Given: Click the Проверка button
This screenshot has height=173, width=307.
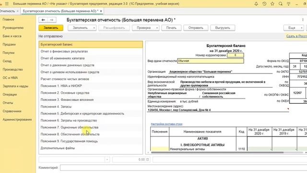Looking at the screenshot, I should [144, 28].
